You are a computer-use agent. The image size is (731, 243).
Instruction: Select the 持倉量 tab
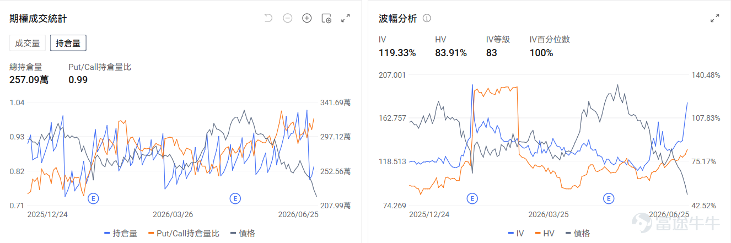click(x=68, y=43)
